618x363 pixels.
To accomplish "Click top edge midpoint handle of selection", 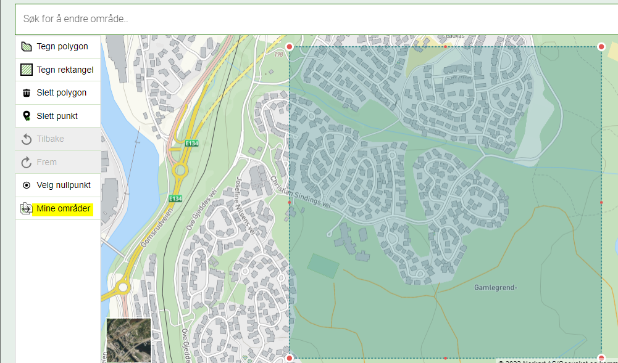I will click(x=445, y=47).
